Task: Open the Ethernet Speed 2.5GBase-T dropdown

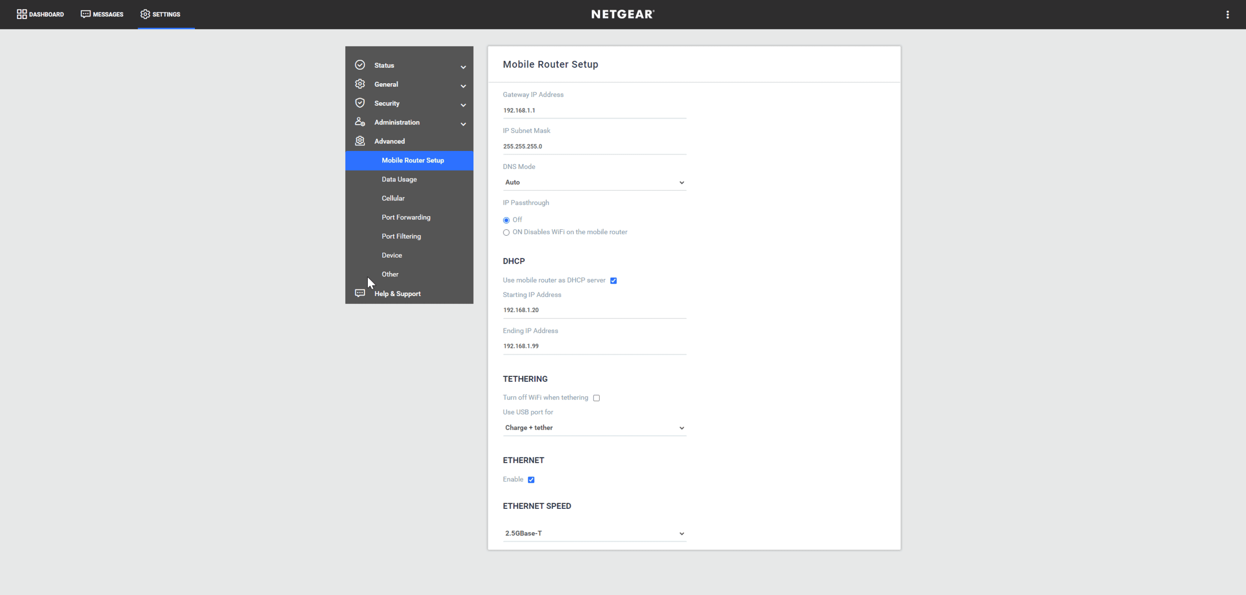Action: (594, 533)
